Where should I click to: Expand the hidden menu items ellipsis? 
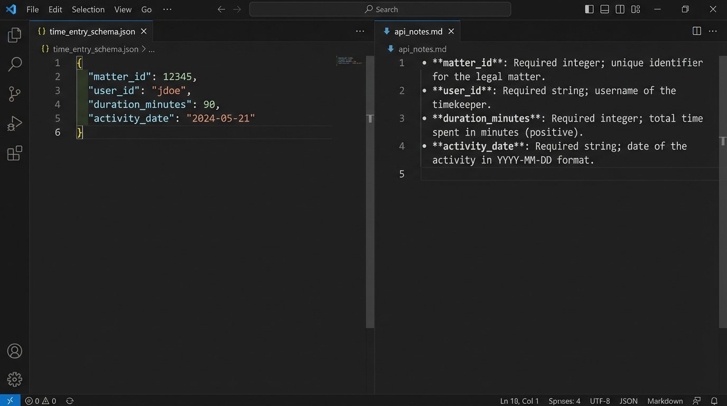pyautogui.click(x=167, y=10)
